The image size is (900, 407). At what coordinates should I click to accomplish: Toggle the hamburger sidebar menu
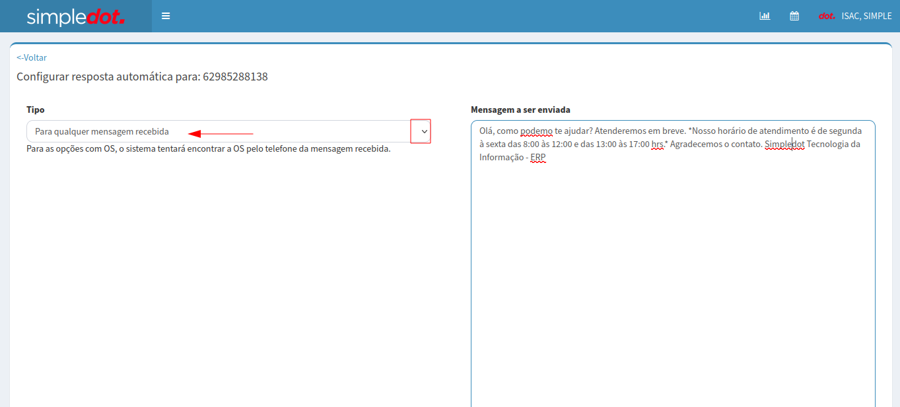tap(166, 16)
